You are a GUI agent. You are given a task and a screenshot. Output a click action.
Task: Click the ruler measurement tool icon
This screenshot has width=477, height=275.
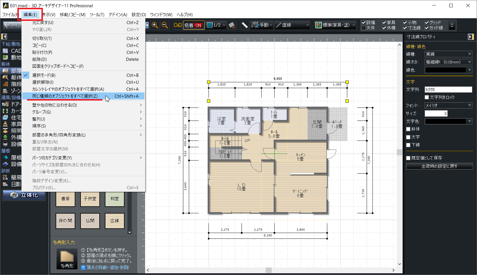pos(244,25)
